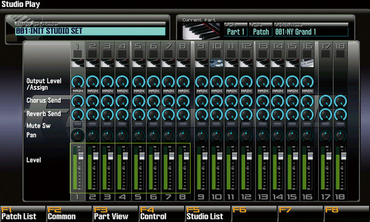Click Reverb Send knob for channel 17
The image size is (370, 222).
click(326, 115)
